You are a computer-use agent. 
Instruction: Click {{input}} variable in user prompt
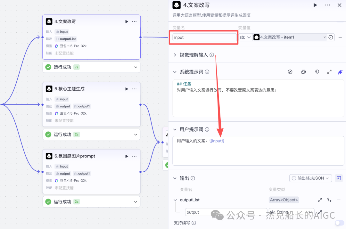pos(217,141)
